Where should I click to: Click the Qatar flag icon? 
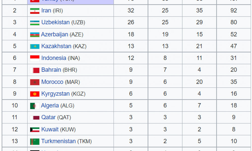click(35, 118)
